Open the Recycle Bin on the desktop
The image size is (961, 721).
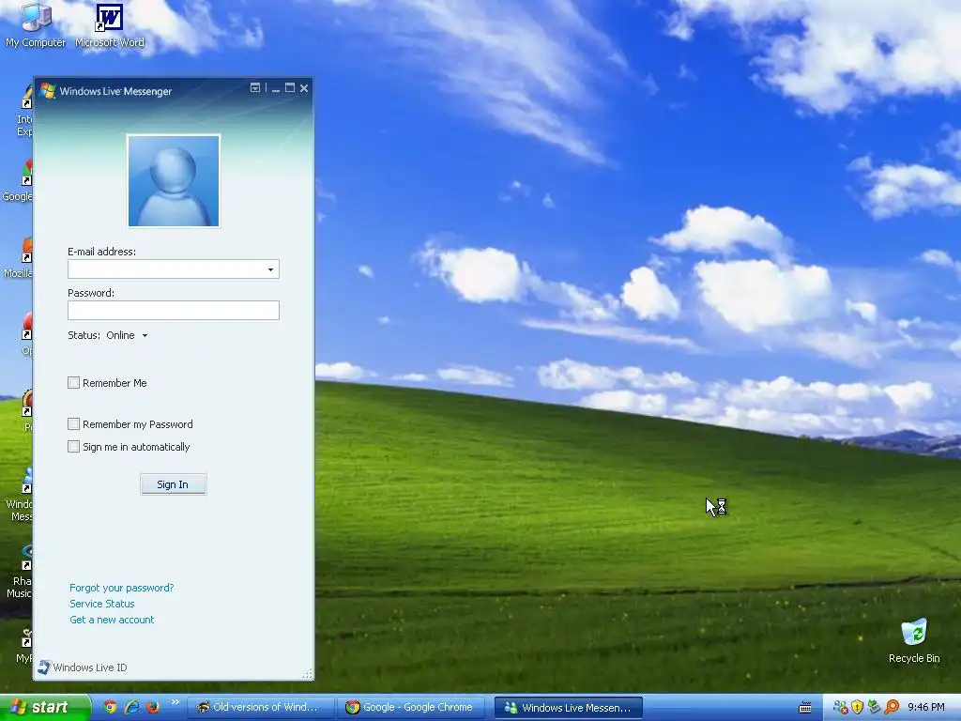[914, 641]
